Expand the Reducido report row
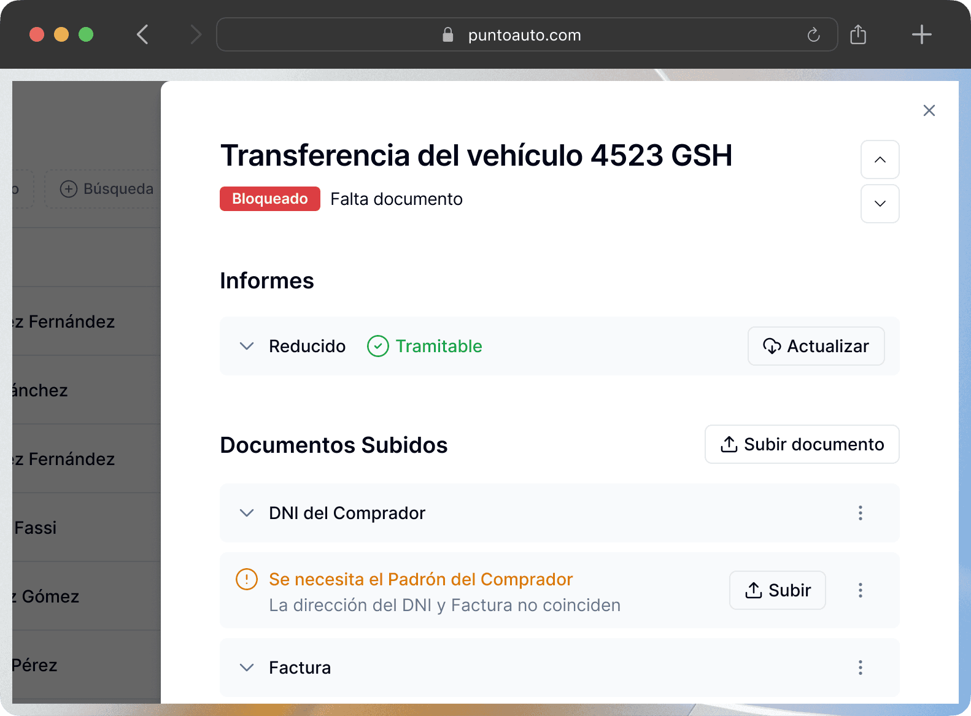 click(x=247, y=346)
